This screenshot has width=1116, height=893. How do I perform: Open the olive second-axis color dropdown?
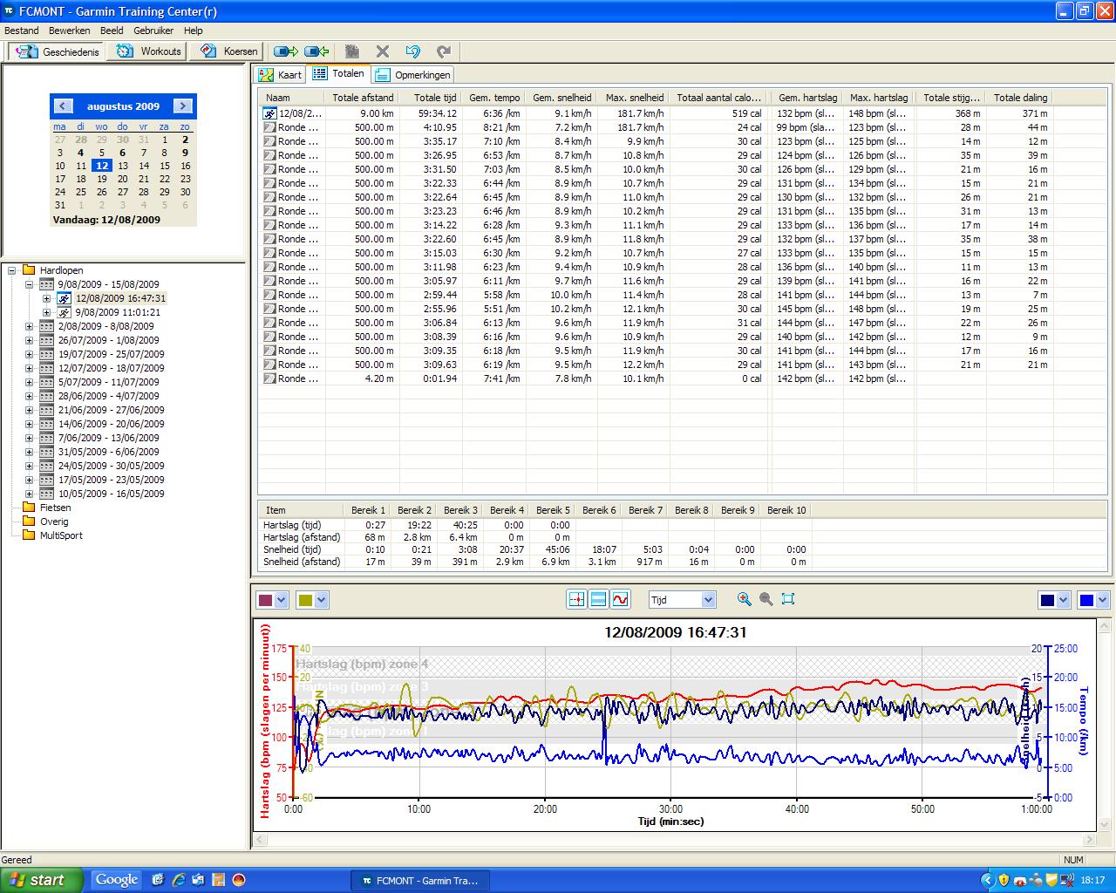322,600
